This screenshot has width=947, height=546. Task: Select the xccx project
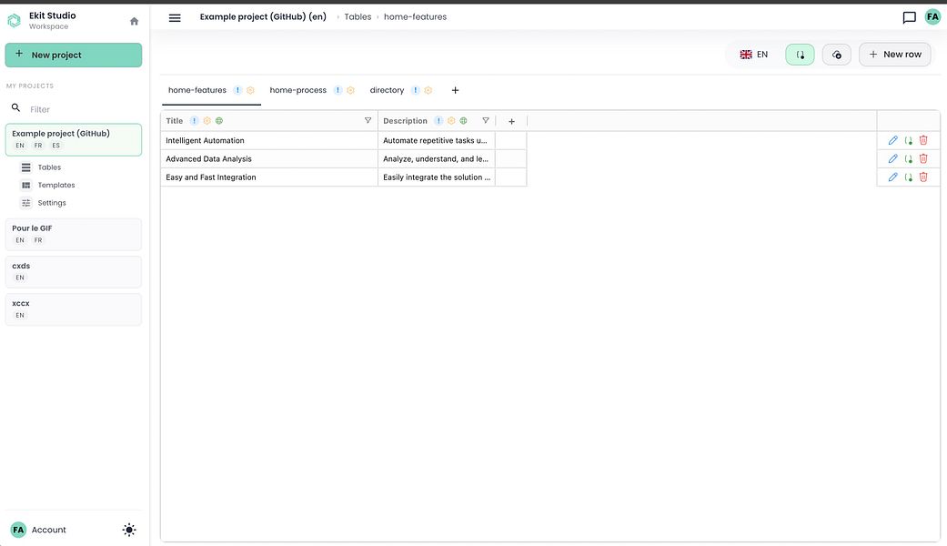(x=74, y=309)
